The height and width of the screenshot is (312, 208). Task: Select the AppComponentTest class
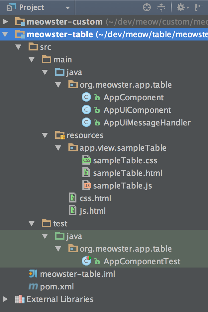[x=142, y=261]
